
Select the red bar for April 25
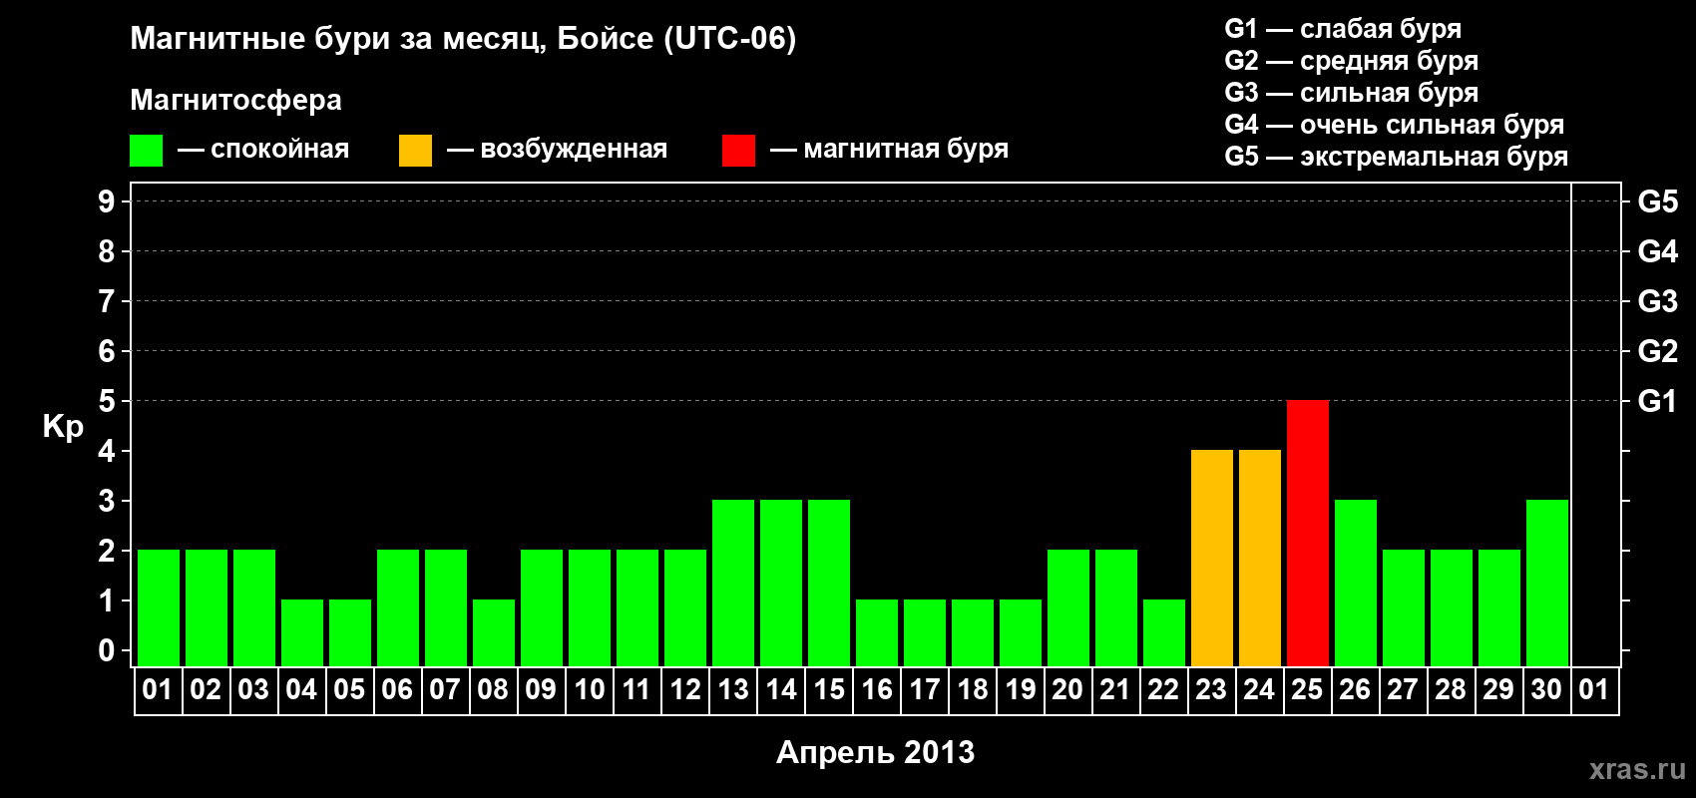point(1308,534)
